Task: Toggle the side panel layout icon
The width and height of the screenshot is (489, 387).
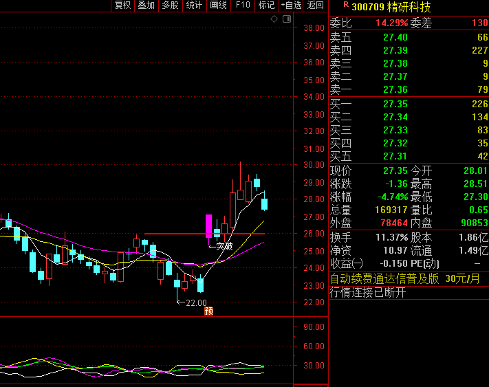Action: [x=287, y=19]
